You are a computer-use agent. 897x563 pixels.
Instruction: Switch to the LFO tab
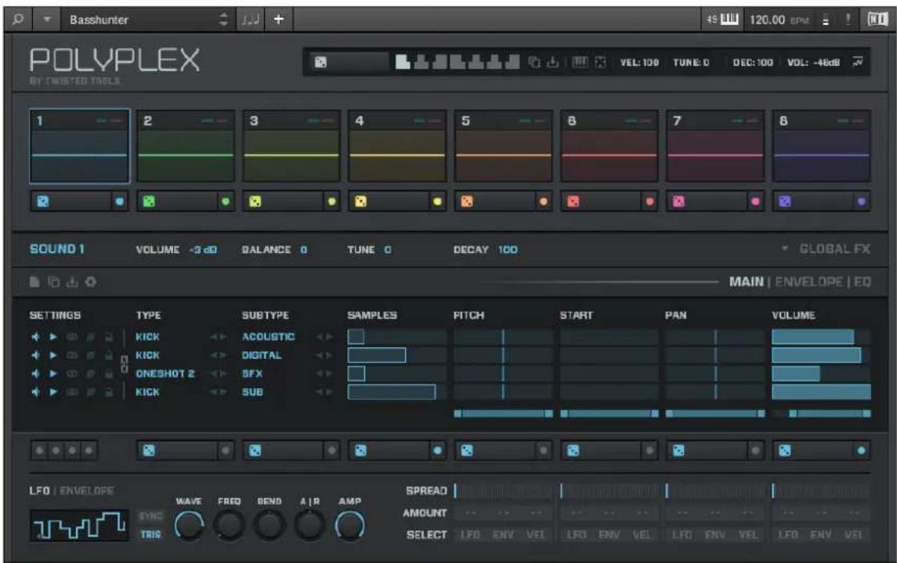(x=39, y=491)
